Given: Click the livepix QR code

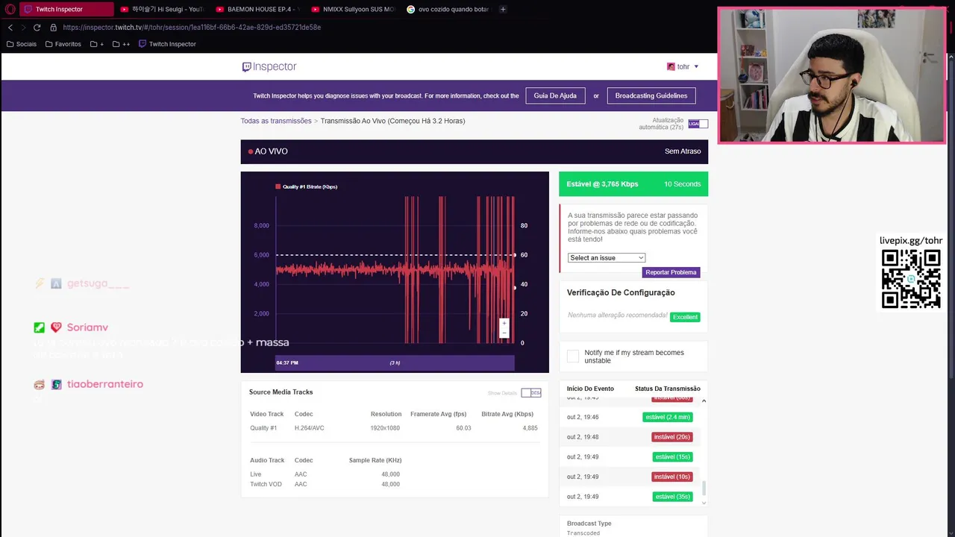Looking at the screenshot, I should point(911,279).
